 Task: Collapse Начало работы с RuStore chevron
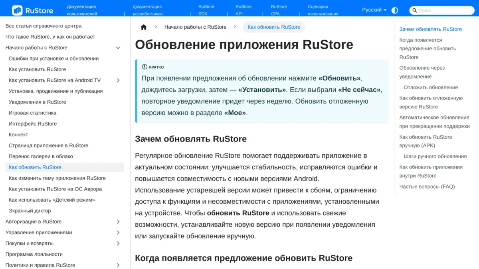(118, 48)
